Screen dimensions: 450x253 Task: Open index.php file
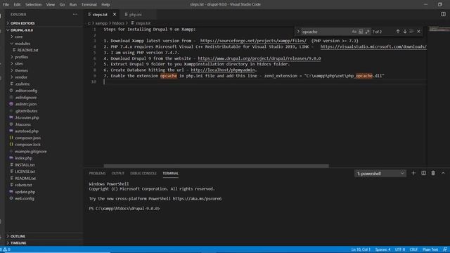click(23, 158)
